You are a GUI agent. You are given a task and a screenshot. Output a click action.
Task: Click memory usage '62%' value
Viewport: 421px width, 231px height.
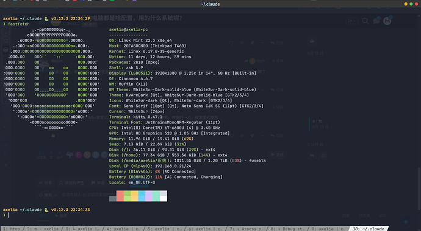(x=188, y=139)
